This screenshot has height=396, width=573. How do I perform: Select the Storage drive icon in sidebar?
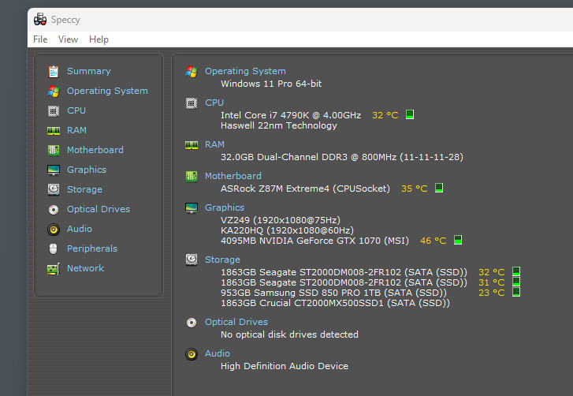(54, 189)
